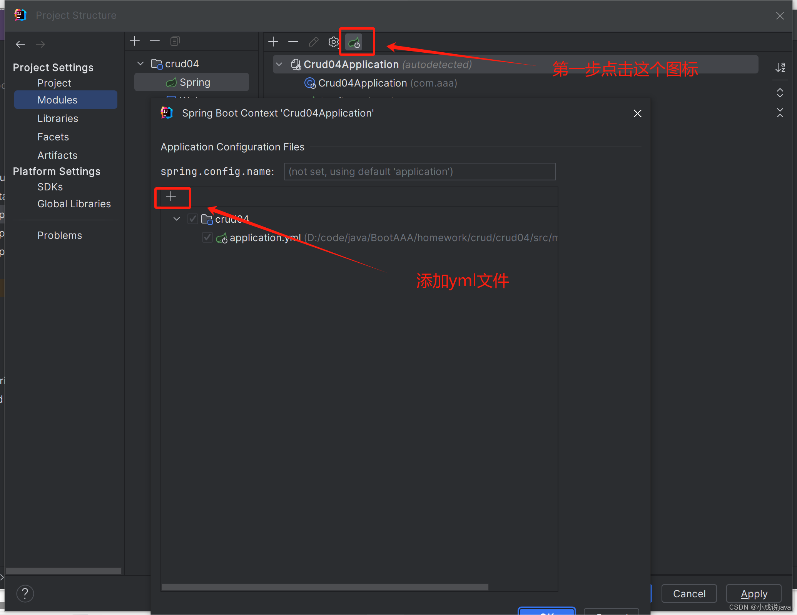
Task: Click the plus icon to add yml file
Action: pos(172,197)
